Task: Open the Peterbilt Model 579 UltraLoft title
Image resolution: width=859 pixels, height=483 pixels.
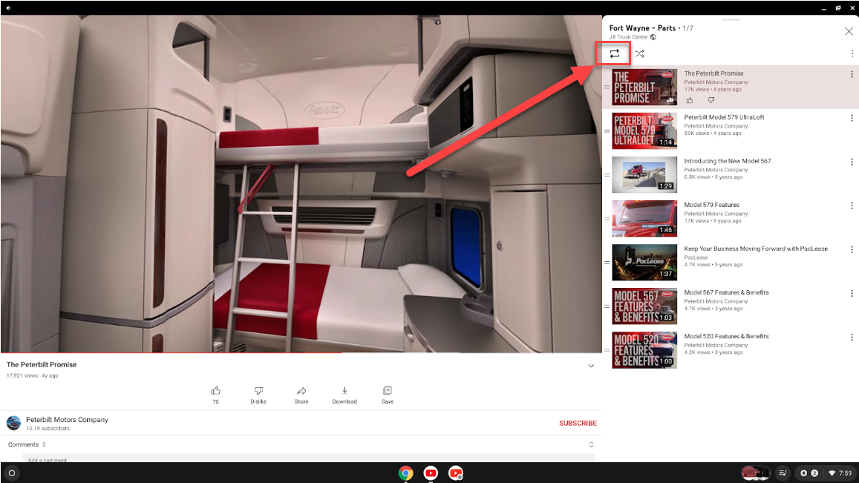Action: pos(724,117)
